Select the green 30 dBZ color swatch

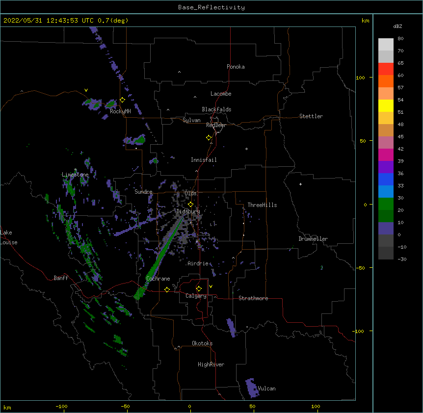[x=386, y=204]
